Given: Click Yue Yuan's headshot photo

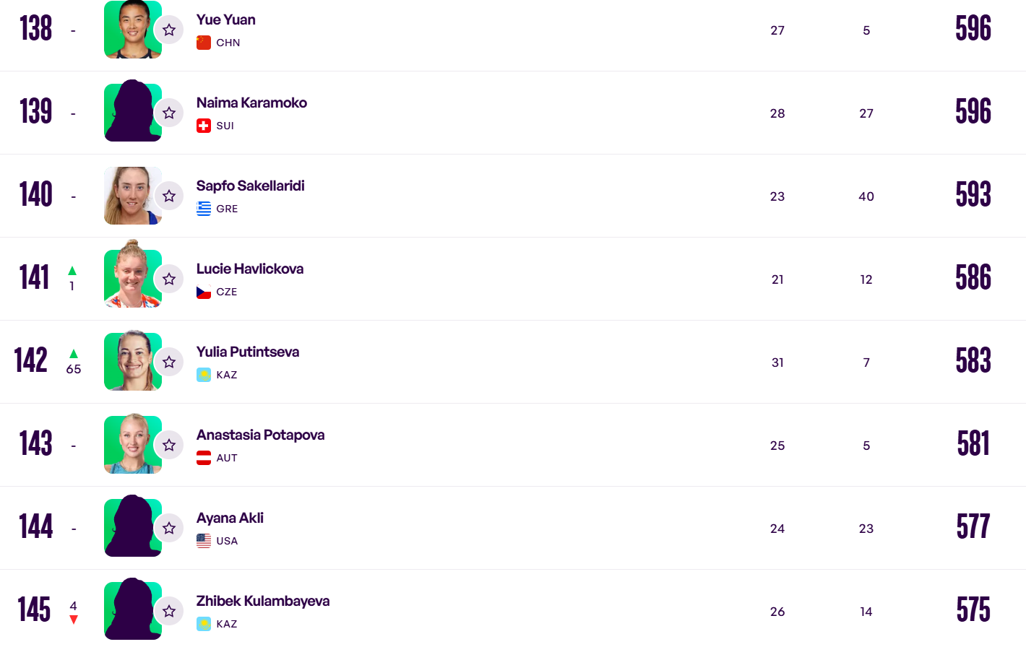Looking at the screenshot, I should 132,30.
